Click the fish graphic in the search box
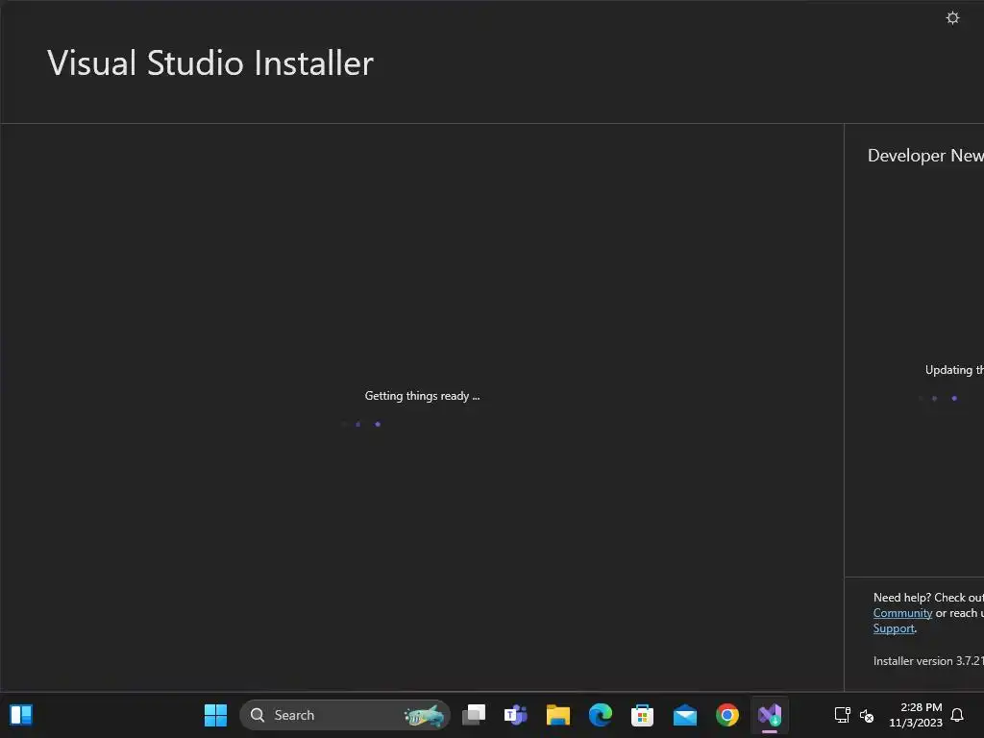The height and width of the screenshot is (738, 984). tap(424, 715)
